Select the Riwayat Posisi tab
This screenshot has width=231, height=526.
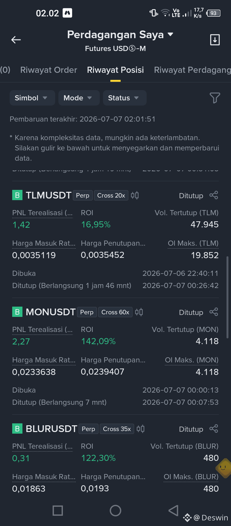point(116,70)
